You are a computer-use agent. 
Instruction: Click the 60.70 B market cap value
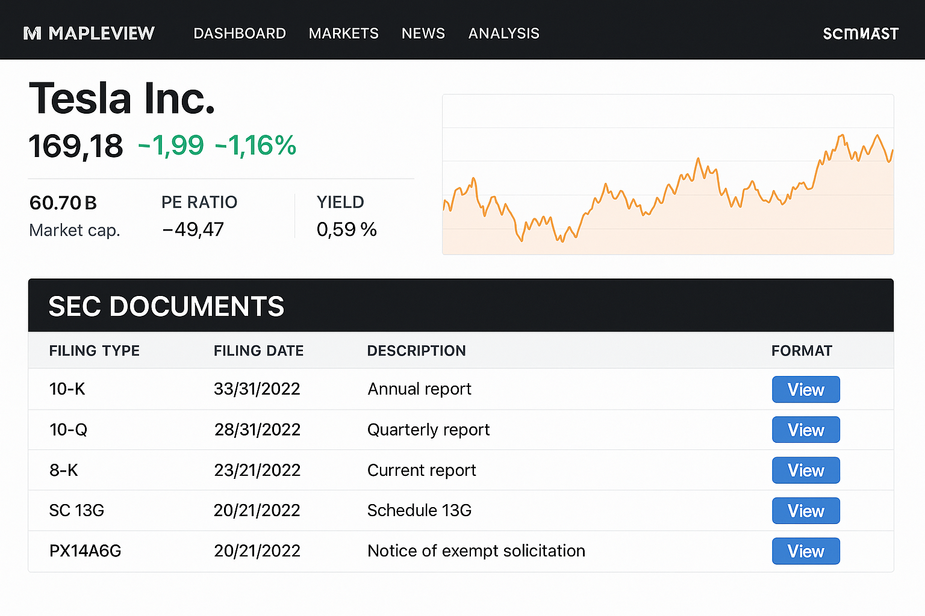coord(63,203)
